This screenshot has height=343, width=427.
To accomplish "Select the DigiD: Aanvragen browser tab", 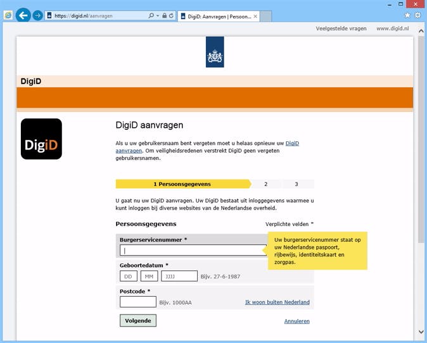I will click(219, 16).
